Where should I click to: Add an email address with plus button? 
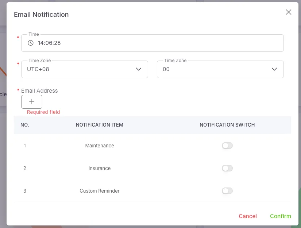coord(32,102)
